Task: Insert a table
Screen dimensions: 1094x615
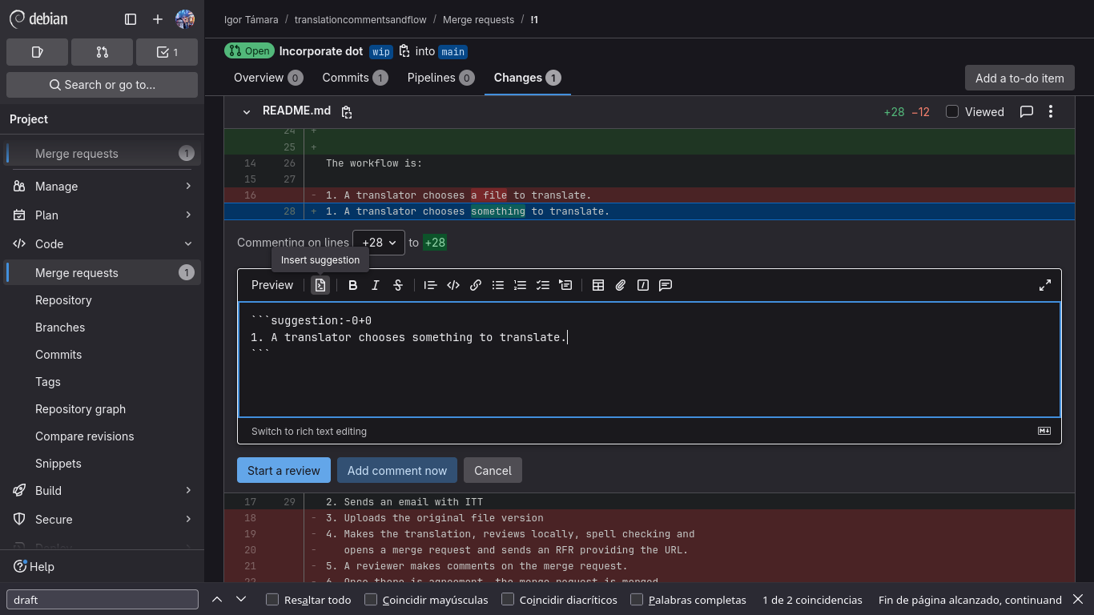Action: pos(598,285)
